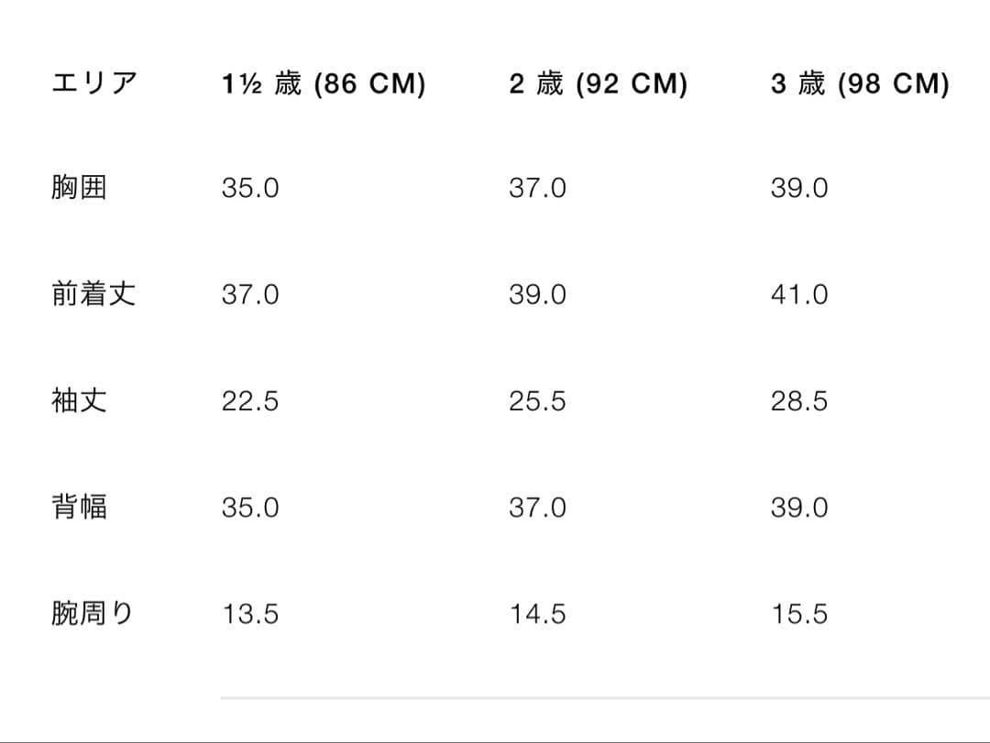Screen dimensions: 990x743
Task: Select the 2 歳 (92 CM) size header
Action: (x=598, y=84)
